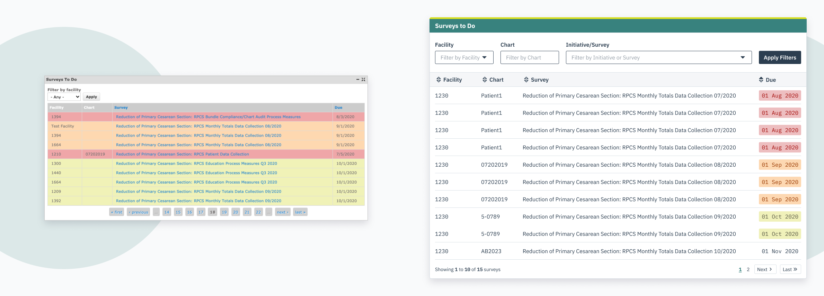Open RPCS Patient Data Collection survey link
Screen dimensions: 824x296
182,154
